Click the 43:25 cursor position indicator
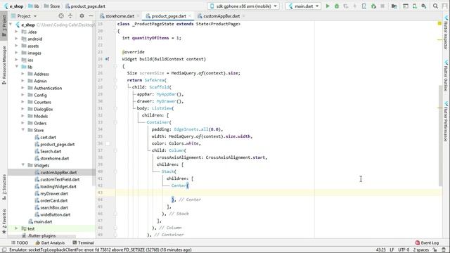This screenshot has height=253, width=450. coord(381,250)
